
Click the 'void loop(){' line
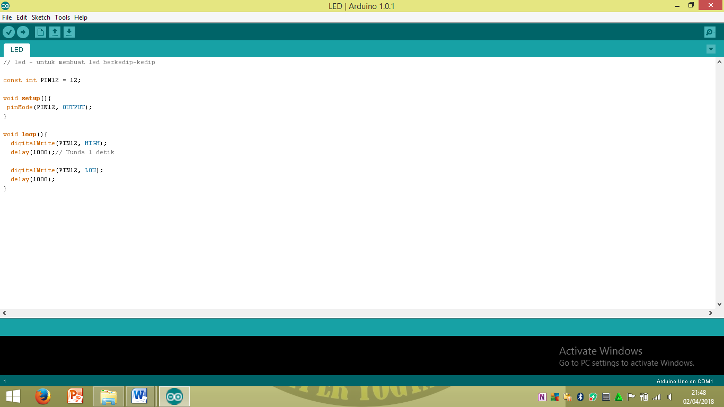point(25,134)
